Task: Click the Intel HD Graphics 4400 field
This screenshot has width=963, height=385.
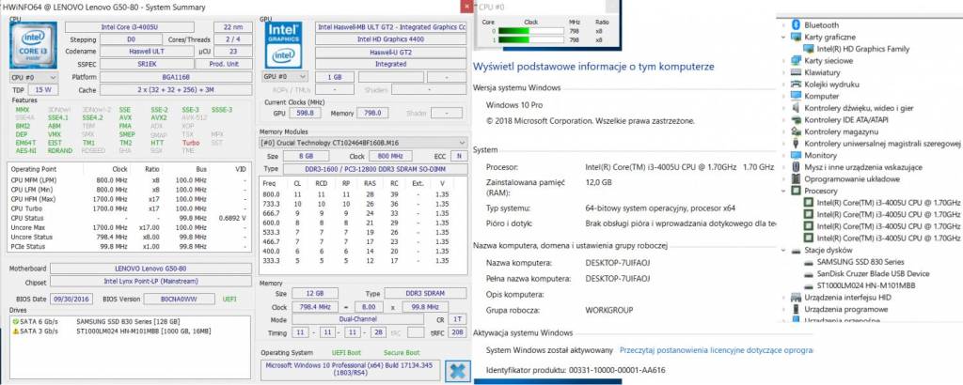Action: tap(390, 39)
